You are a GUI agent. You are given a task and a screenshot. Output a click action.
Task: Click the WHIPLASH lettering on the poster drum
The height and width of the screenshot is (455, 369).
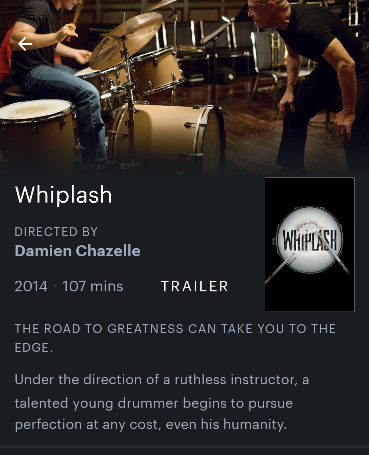(x=310, y=240)
